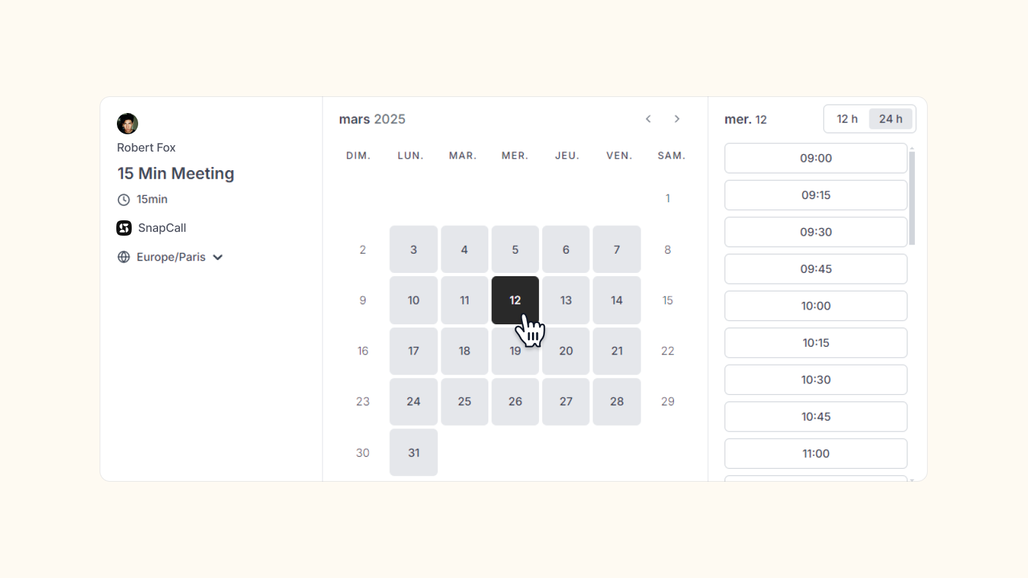Image resolution: width=1028 pixels, height=578 pixels.
Task: Go to next month with right arrow
Action: (677, 119)
